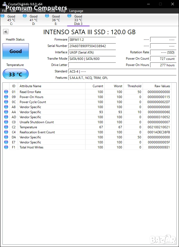Viewport: 179px width, 247px height.
Task: Click status icon of Power Cycle Count row
Action: click(x=6, y=102)
